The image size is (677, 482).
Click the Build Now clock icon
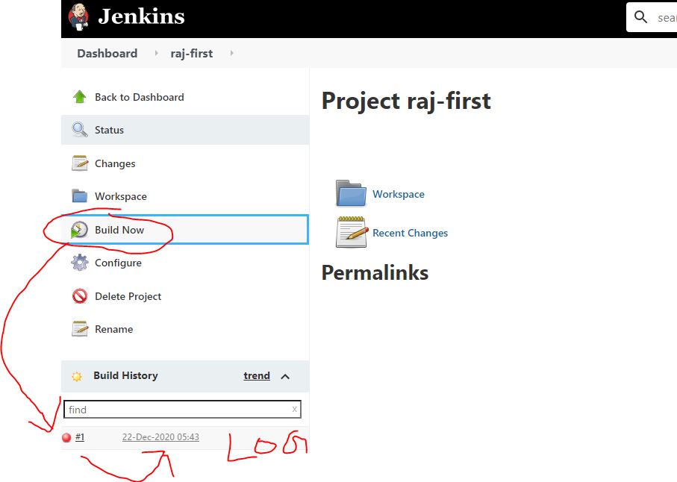coord(79,230)
